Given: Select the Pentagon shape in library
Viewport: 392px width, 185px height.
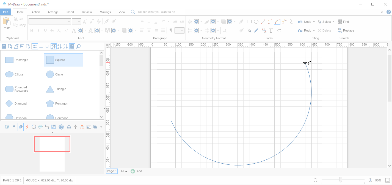Looking at the screenshot, I should [x=64, y=103].
